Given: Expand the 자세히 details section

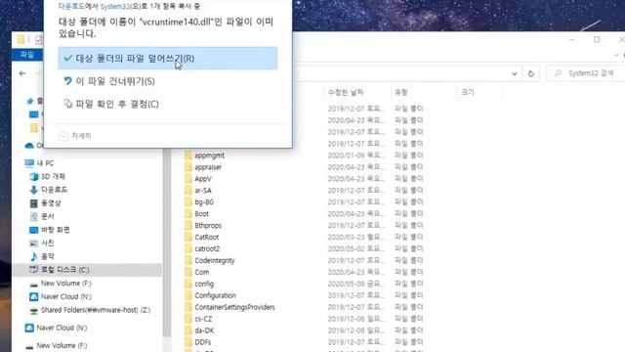Looking at the screenshot, I should tap(75, 136).
